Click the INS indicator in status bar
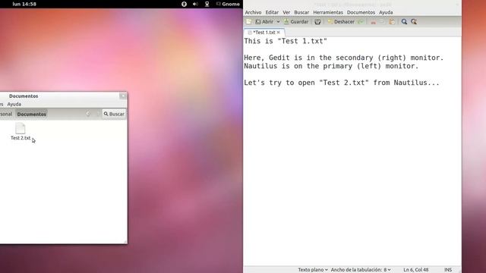 tap(448, 270)
